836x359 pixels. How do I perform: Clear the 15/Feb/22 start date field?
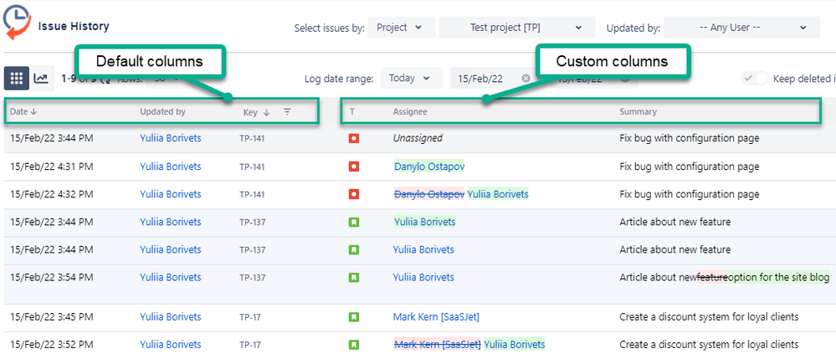click(x=526, y=79)
